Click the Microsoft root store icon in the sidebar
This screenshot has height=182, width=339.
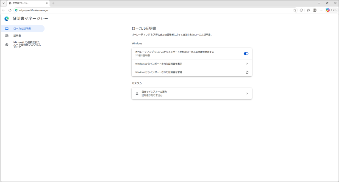click(7, 45)
